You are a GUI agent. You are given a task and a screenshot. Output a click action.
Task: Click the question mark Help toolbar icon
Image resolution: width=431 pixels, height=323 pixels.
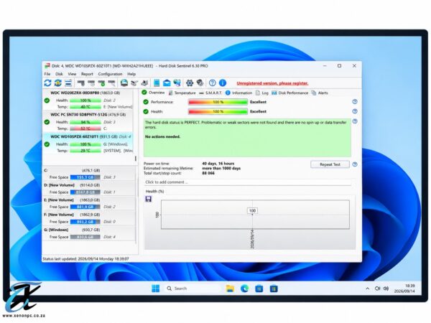pos(212,83)
